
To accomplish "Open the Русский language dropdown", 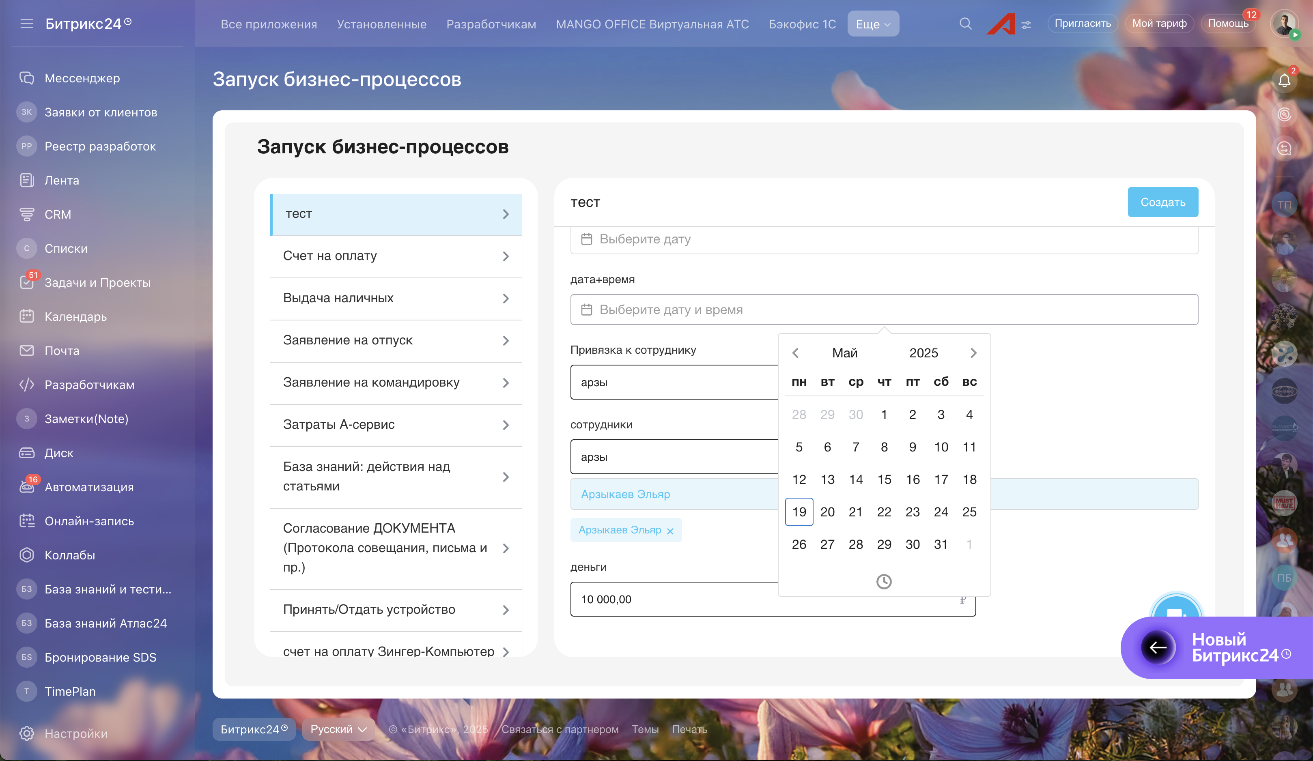I will [338, 729].
